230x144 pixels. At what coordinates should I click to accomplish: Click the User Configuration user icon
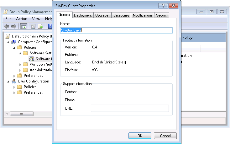click(14, 81)
